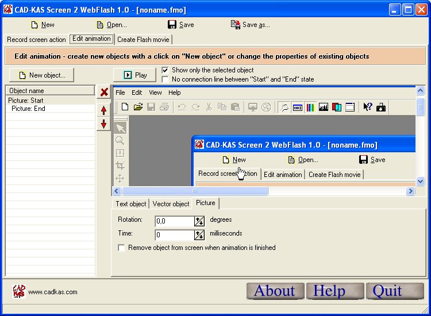Click the New file icon in the inner toolbar
The width and height of the screenshot is (431, 316).
(125, 107)
